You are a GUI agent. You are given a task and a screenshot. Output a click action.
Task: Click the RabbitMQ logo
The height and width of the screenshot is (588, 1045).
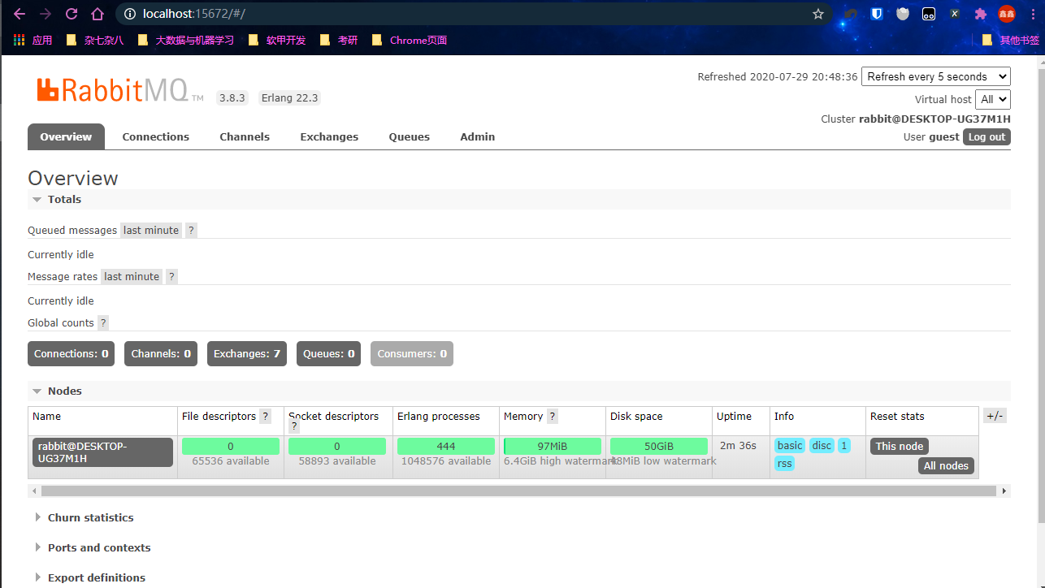pyautogui.click(x=120, y=90)
